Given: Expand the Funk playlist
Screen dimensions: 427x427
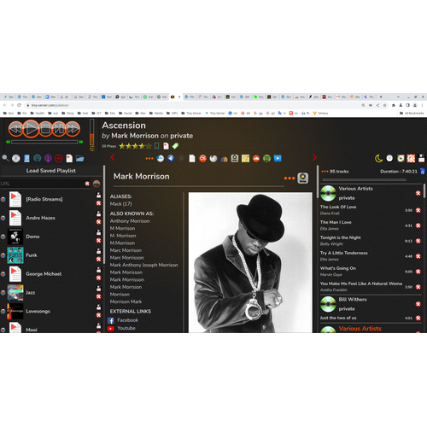Looking at the screenshot, I should pos(3,255).
